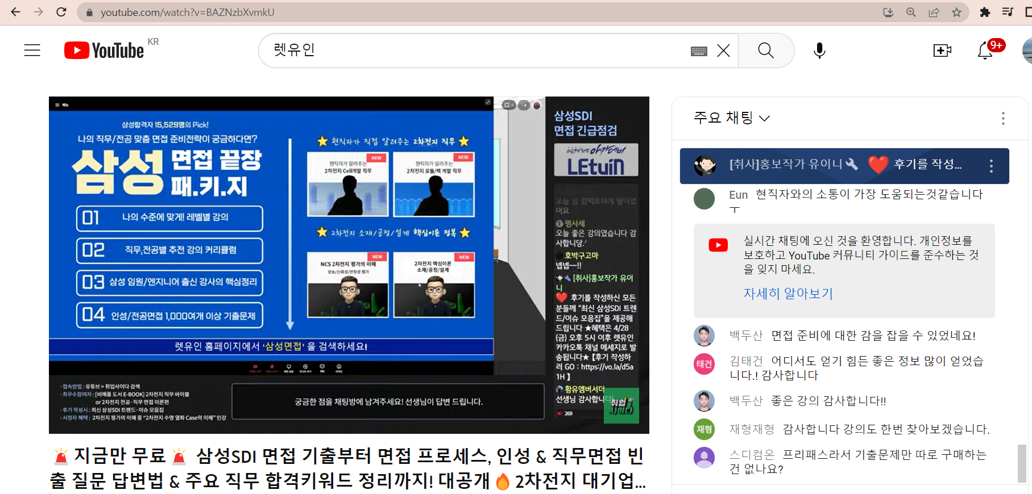Click the chat panel scrollbar
The height and width of the screenshot is (494, 1032).
click(x=1022, y=462)
